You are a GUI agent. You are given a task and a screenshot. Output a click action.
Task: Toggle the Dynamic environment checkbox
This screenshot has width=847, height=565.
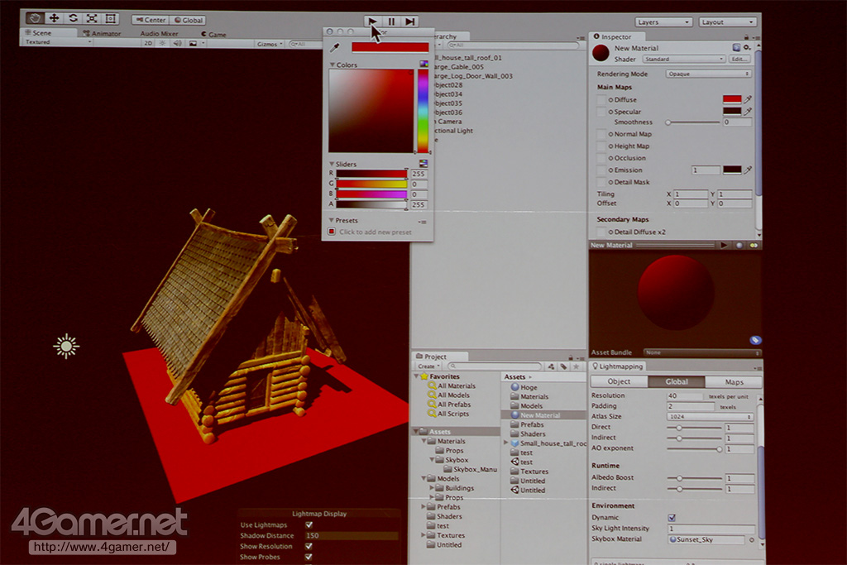(x=672, y=518)
